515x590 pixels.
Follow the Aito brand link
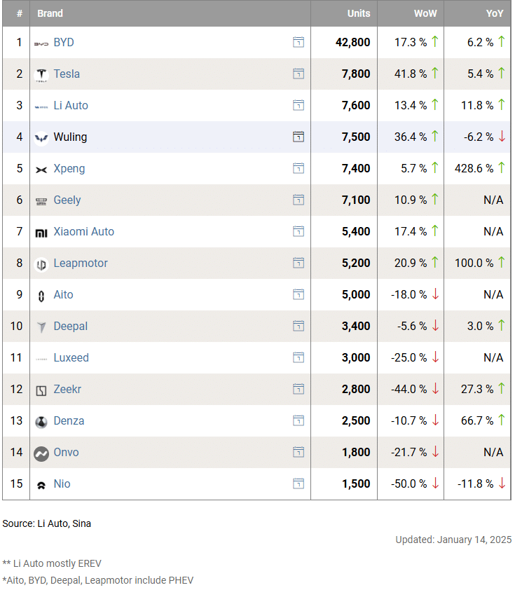pyautogui.click(x=63, y=295)
